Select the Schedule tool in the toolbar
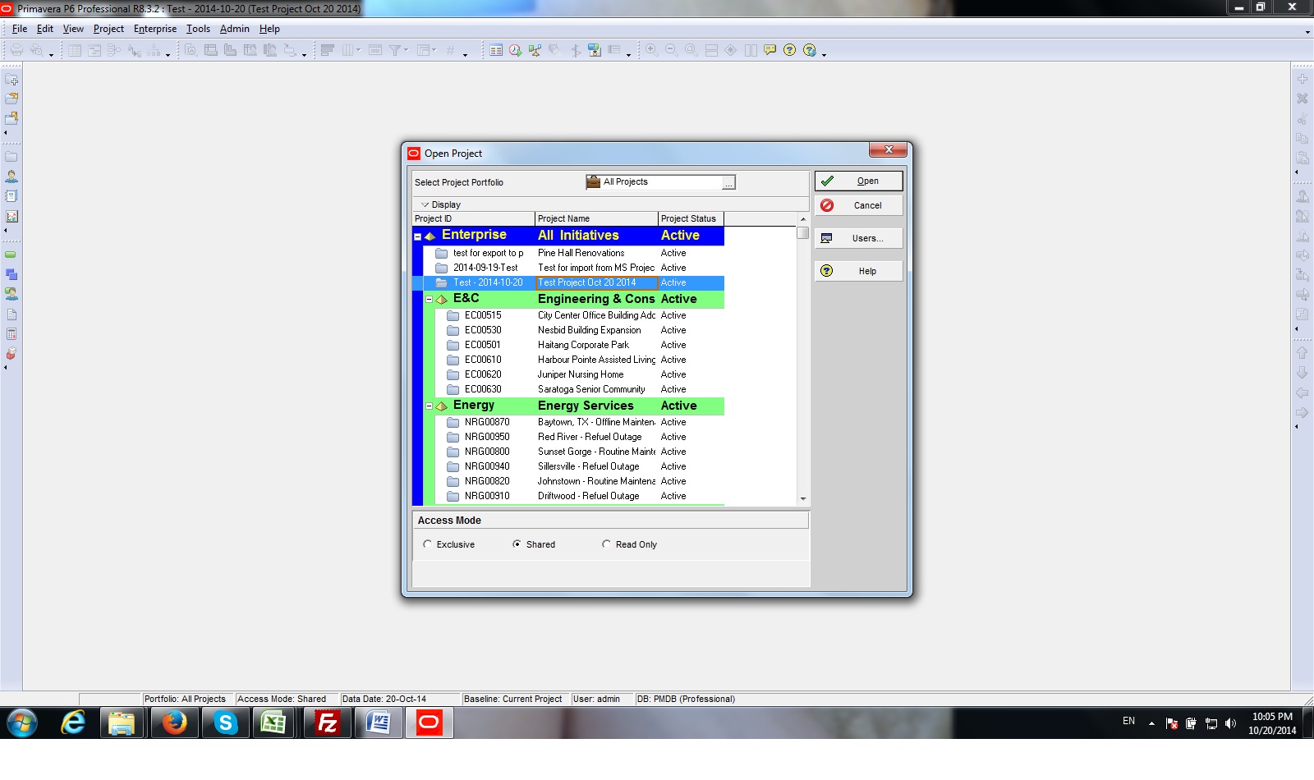Image resolution: width=1314 pixels, height=780 pixels. [x=514, y=50]
